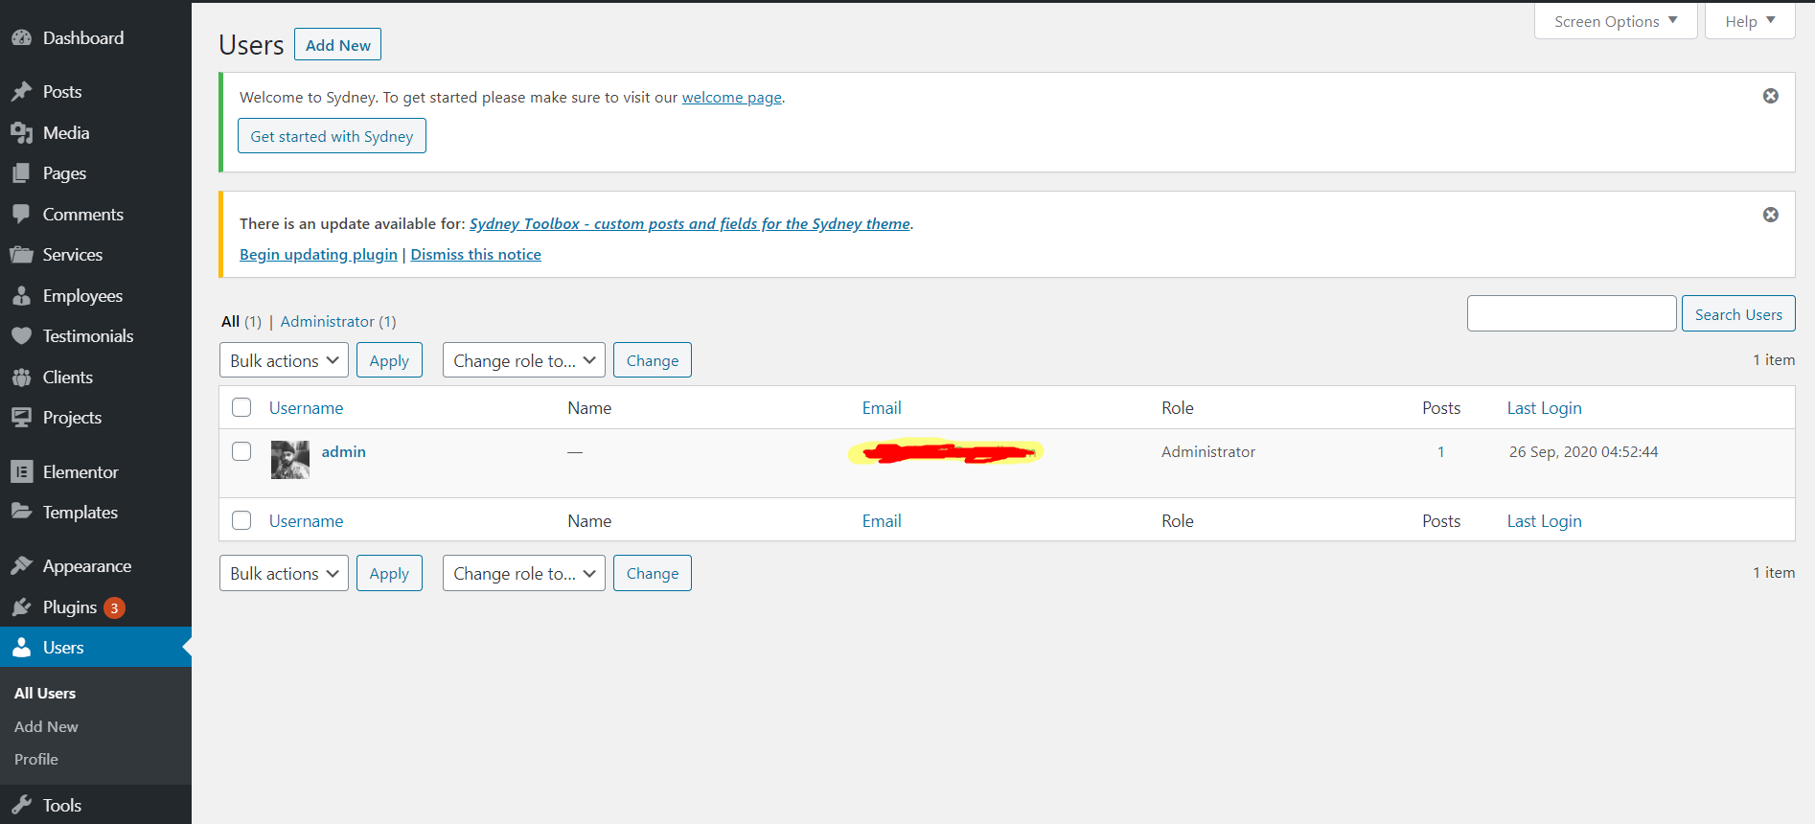Open Profile submenu item
1815x824 pixels.
click(x=36, y=759)
